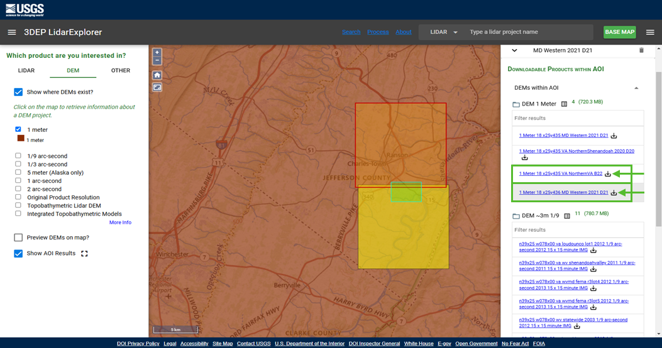The image size is (662, 348).
Task: Click the red-outlined DEM tile on map
Action: point(400,144)
